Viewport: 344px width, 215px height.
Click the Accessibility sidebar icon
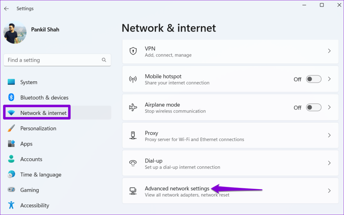coord(11,205)
